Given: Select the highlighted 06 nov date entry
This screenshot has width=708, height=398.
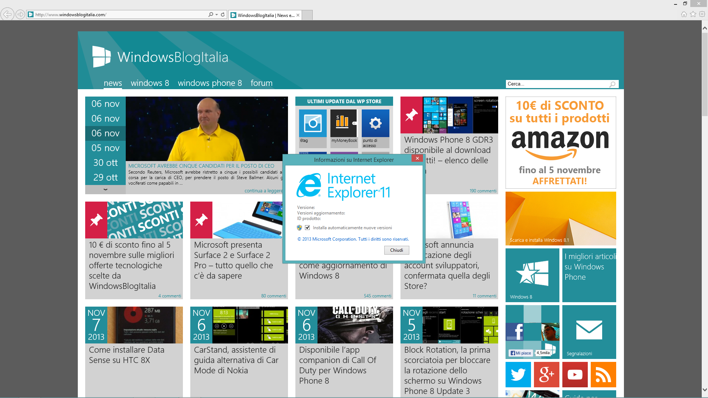Looking at the screenshot, I should [x=105, y=133].
